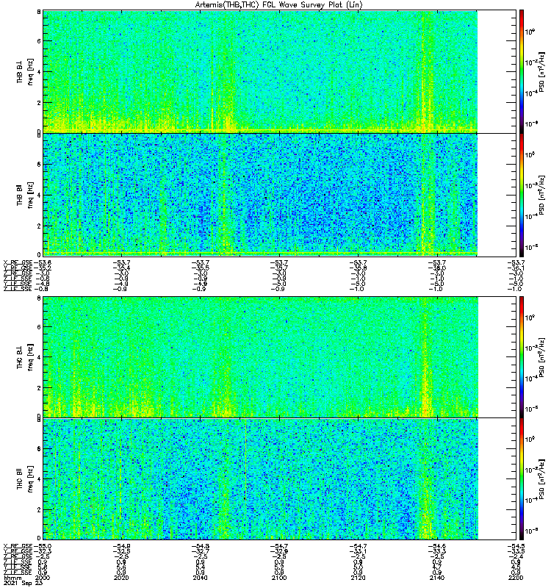The width and height of the screenshot is (551, 588).
Task: Click the THB B⊥ axis label
Action: coord(20,71)
